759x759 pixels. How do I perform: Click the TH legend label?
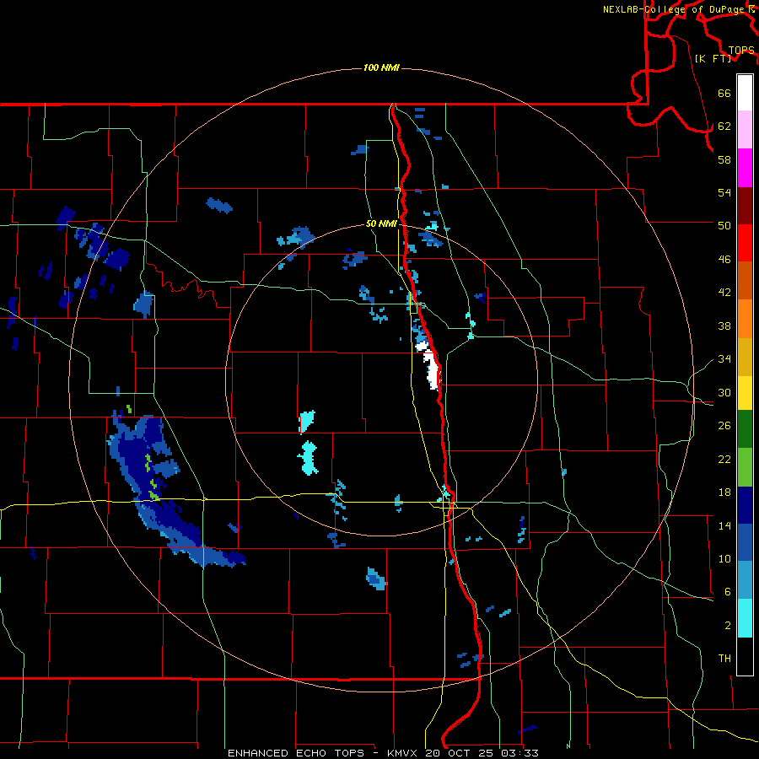point(724,658)
